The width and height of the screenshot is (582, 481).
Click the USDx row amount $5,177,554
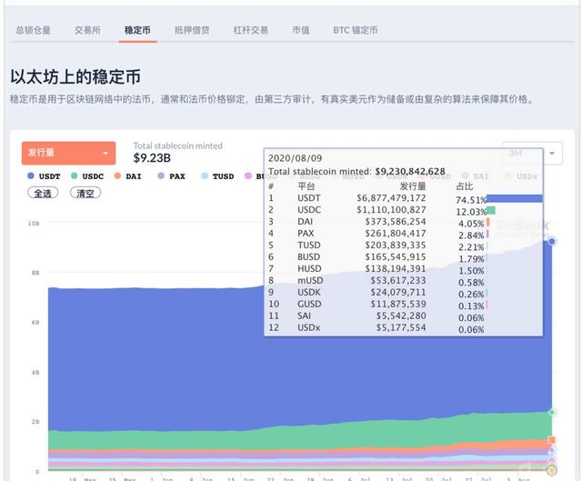[401, 327]
